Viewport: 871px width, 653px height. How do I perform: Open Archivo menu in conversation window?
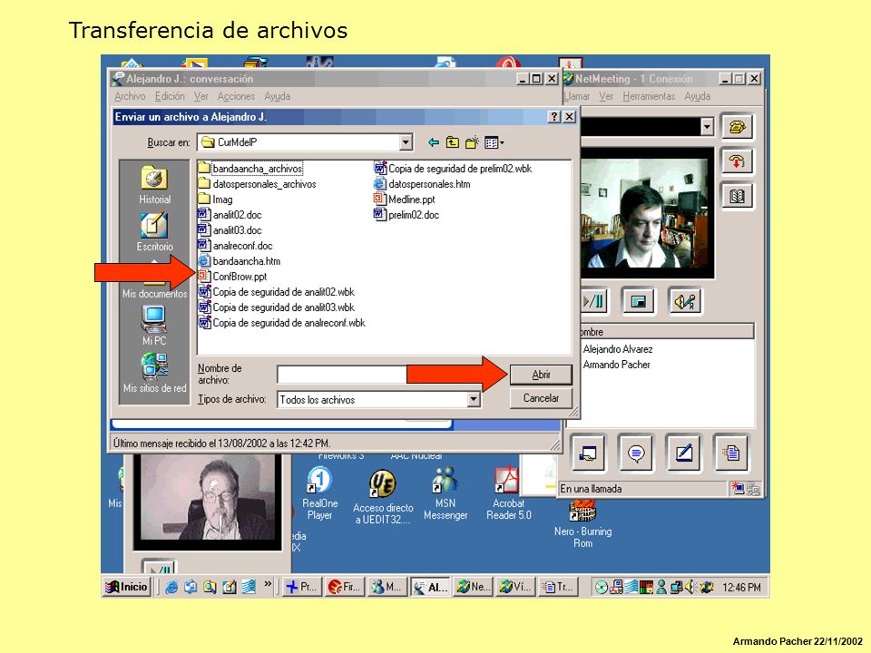pos(130,97)
